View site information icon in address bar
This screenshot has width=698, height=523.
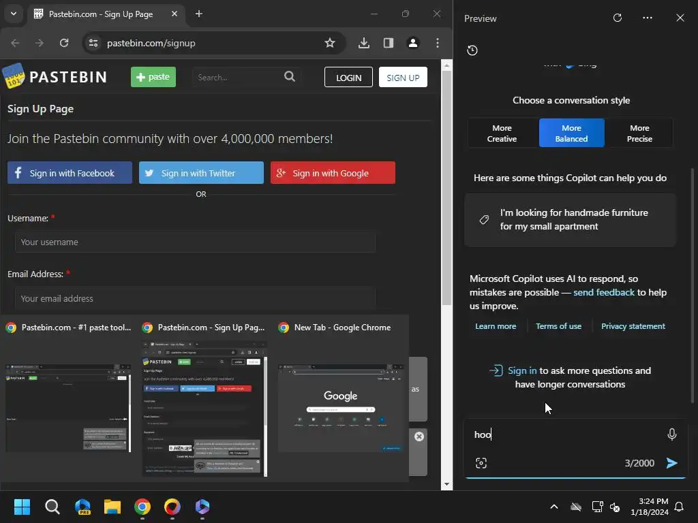93,43
